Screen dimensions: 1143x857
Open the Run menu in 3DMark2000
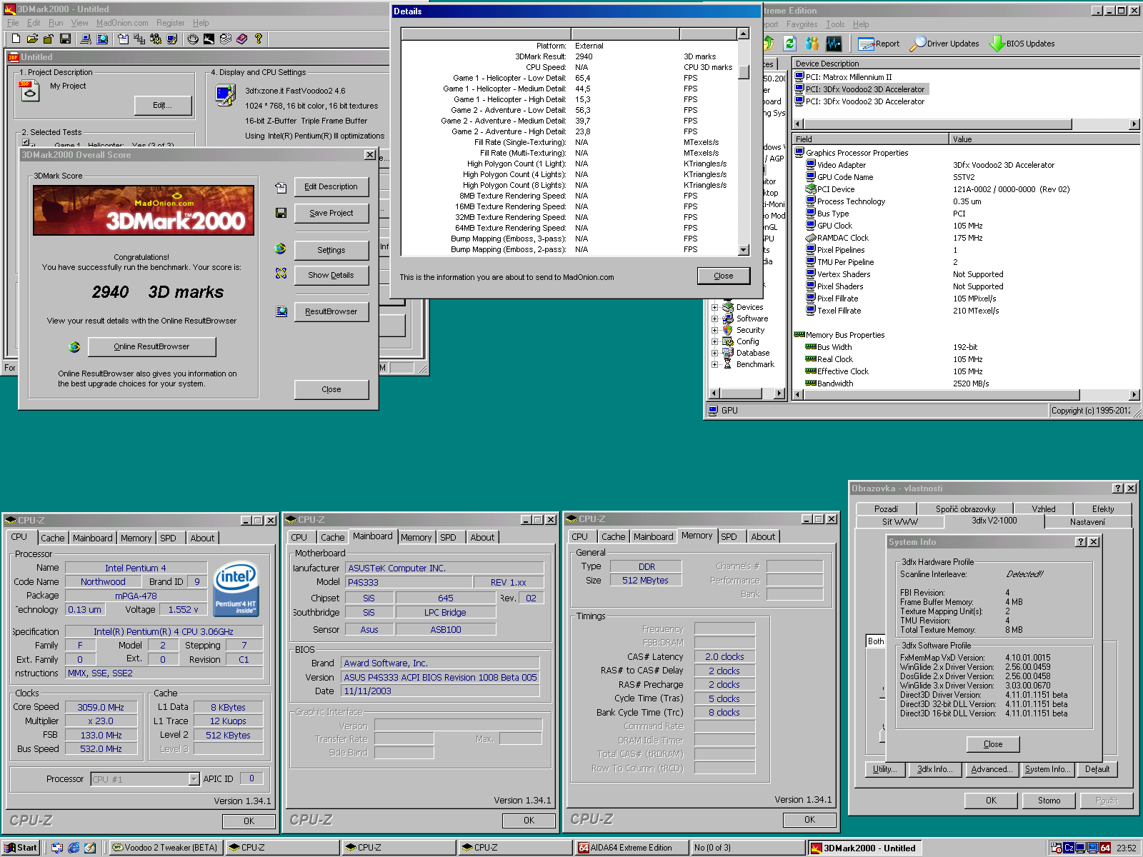56,23
